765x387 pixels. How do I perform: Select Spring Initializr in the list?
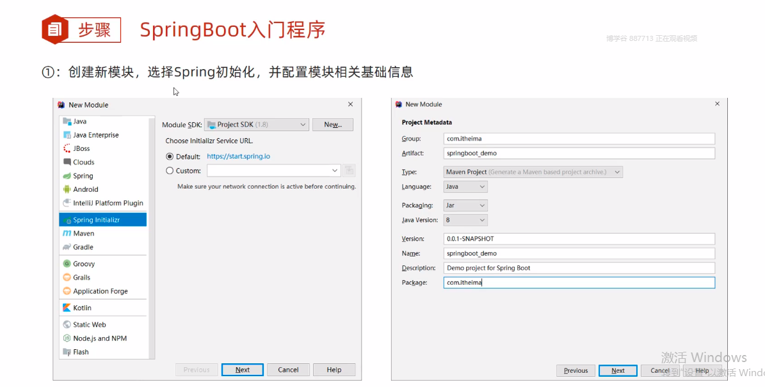click(103, 220)
